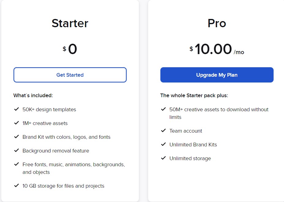Click the checkmark beside Background removal feature
Image resolution: width=284 pixels, height=202 pixels.
click(17, 151)
